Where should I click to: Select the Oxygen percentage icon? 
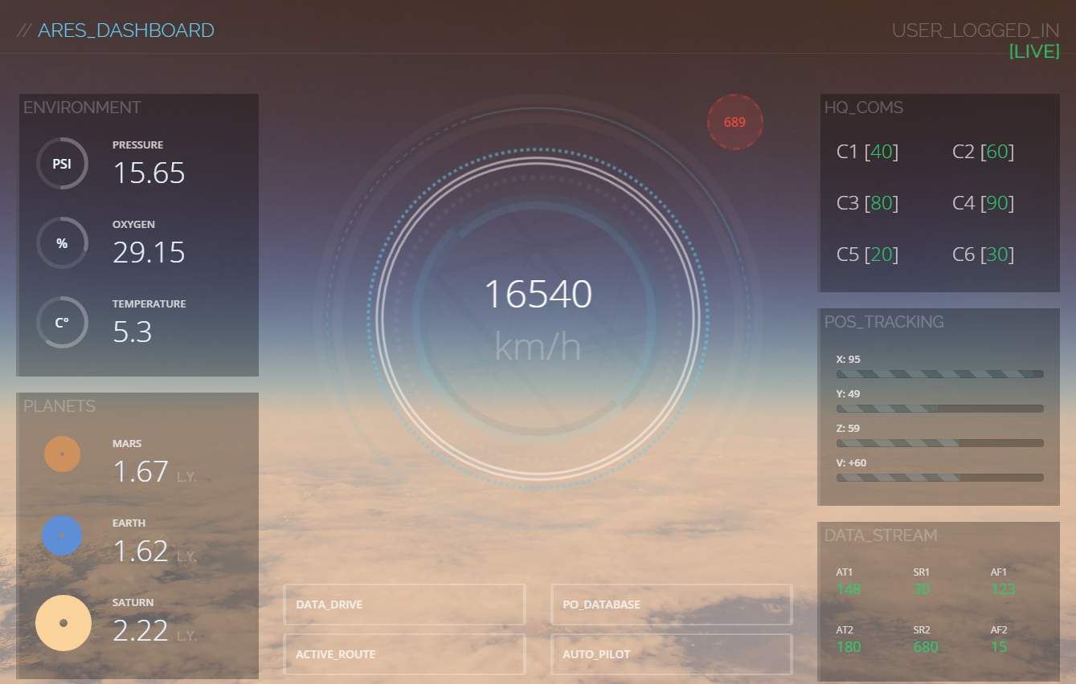62,242
